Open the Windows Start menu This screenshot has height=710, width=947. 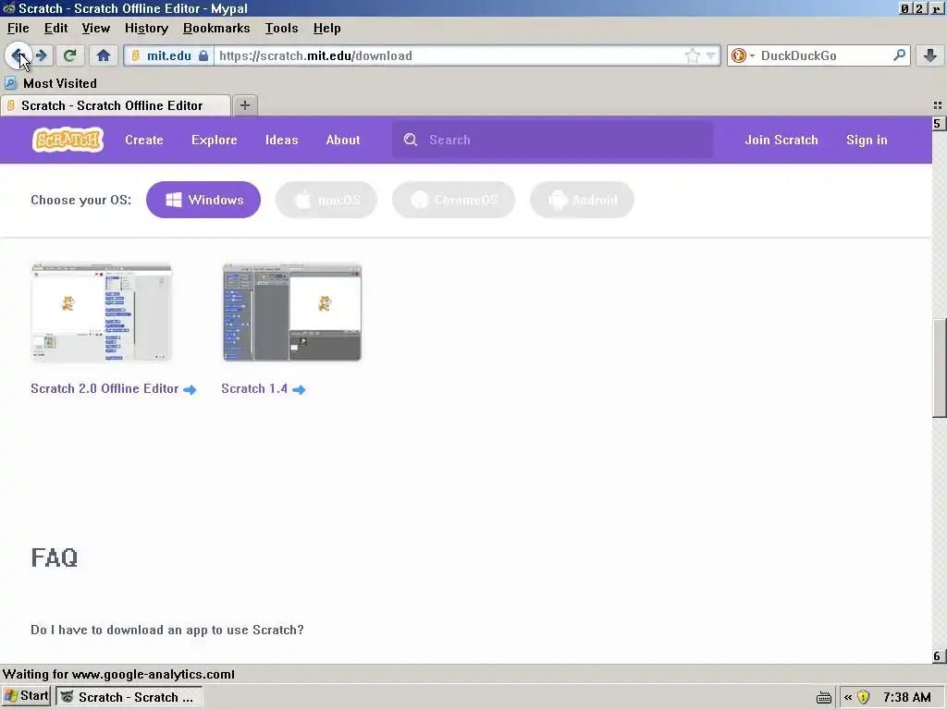point(26,696)
